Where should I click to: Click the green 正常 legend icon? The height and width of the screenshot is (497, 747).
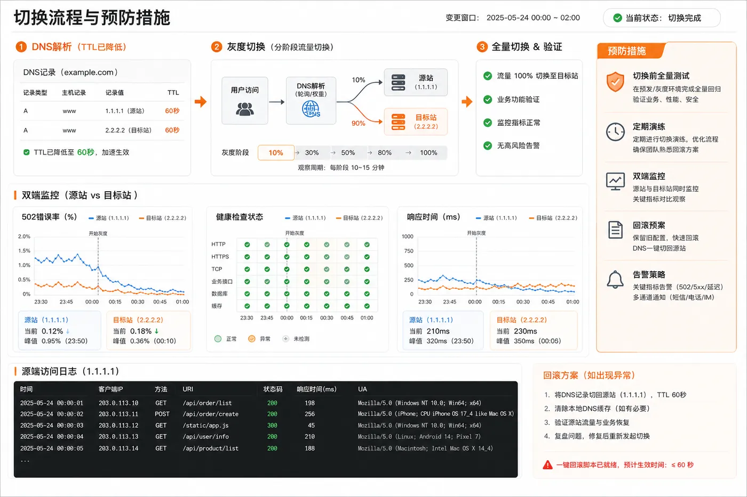tap(218, 339)
